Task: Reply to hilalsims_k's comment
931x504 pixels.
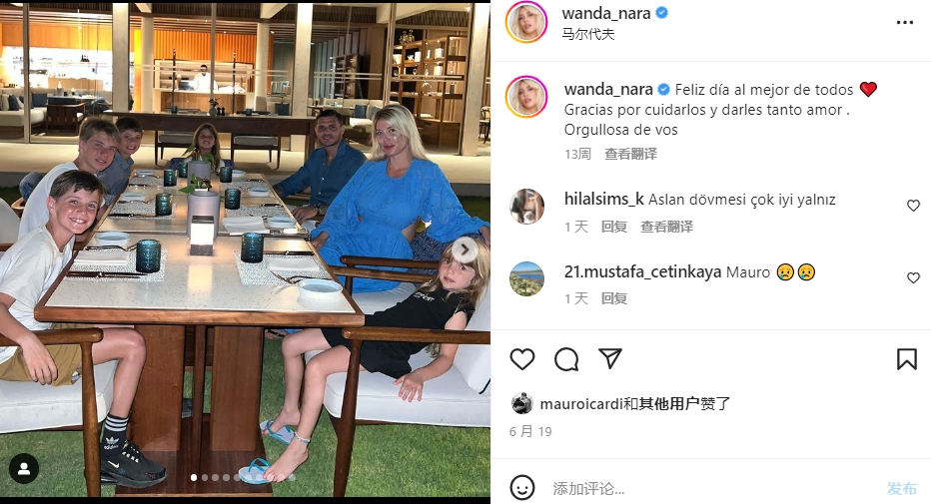Action: coord(614,227)
